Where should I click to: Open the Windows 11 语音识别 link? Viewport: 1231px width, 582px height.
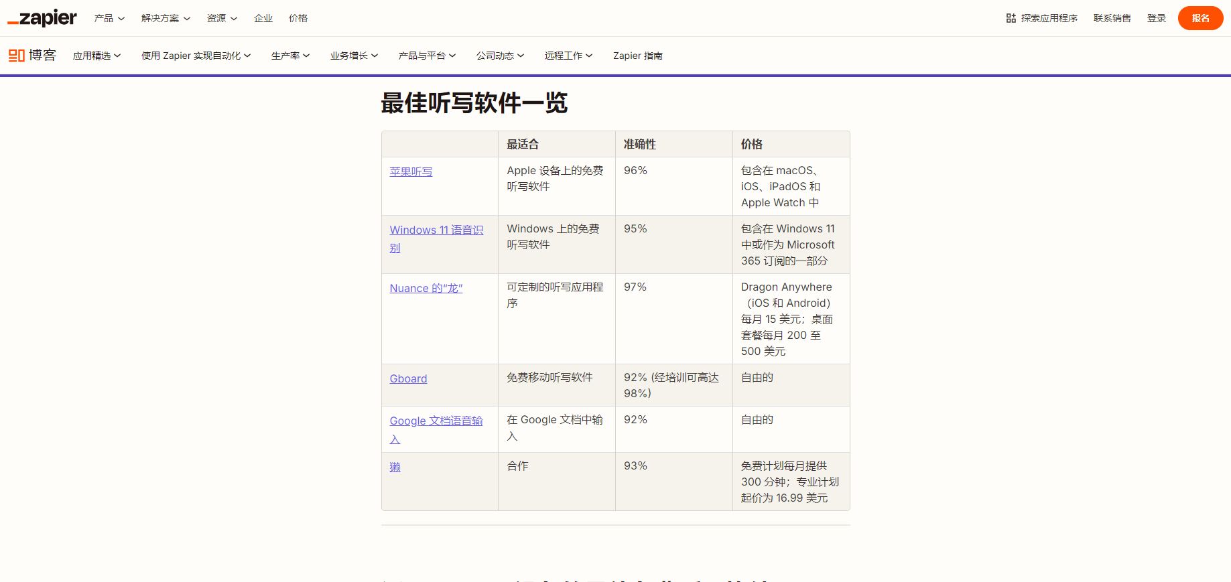pos(436,239)
